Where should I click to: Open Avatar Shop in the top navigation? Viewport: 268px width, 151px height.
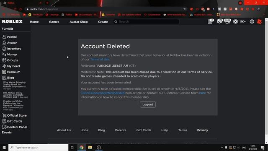coord(79,22)
